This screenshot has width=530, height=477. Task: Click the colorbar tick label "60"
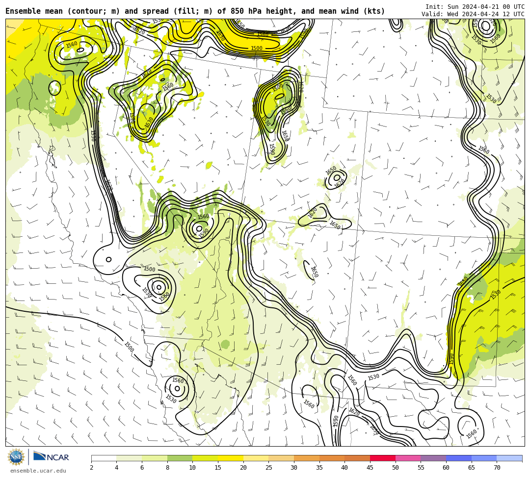446,468
